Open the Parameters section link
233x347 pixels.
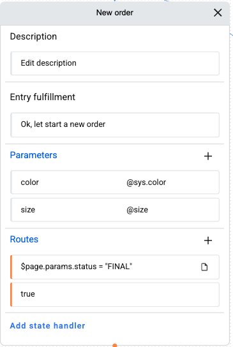coord(33,155)
